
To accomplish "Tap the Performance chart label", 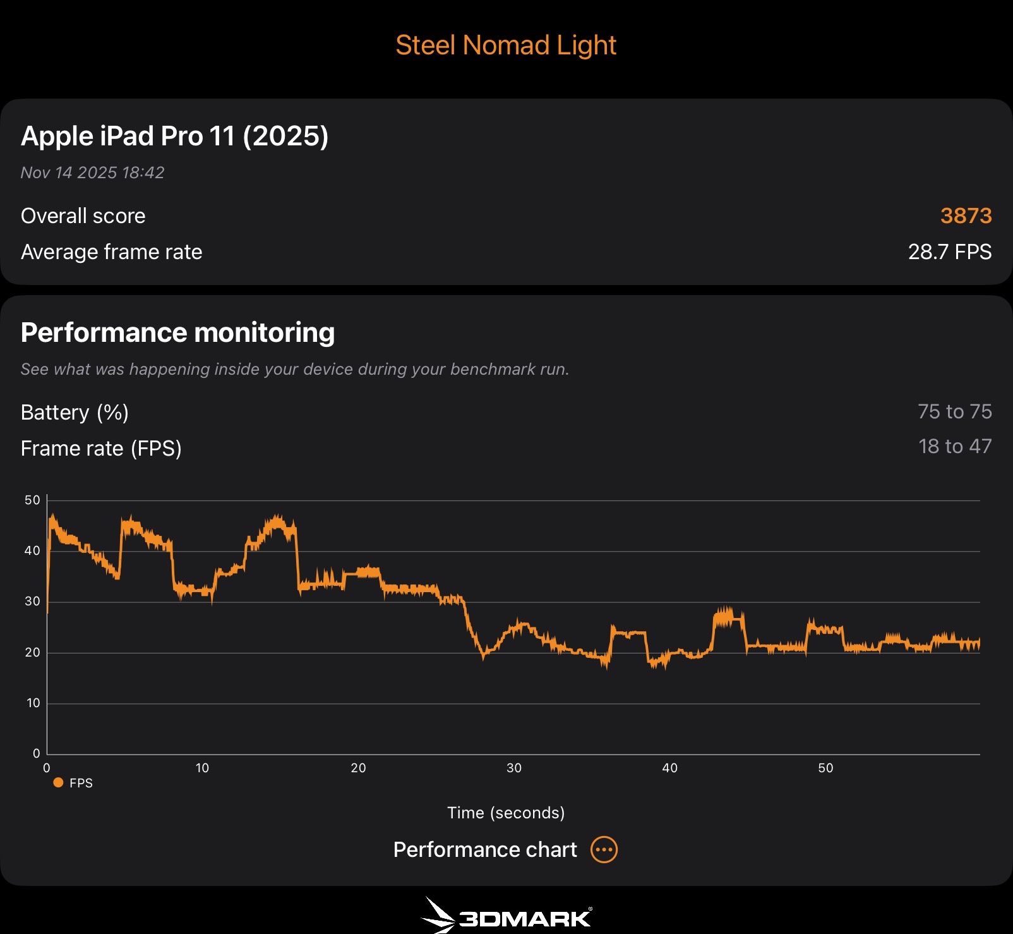I will point(485,849).
